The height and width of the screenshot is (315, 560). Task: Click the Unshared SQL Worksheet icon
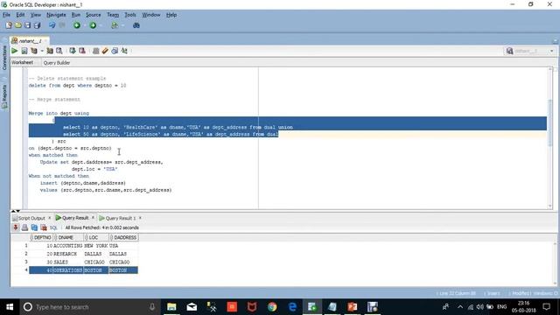(95, 51)
